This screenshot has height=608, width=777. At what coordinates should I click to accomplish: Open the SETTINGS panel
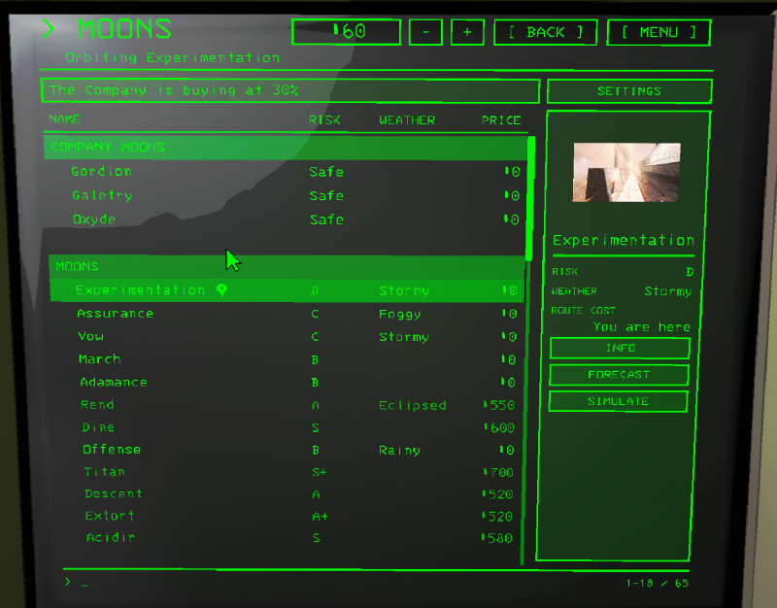629,91
